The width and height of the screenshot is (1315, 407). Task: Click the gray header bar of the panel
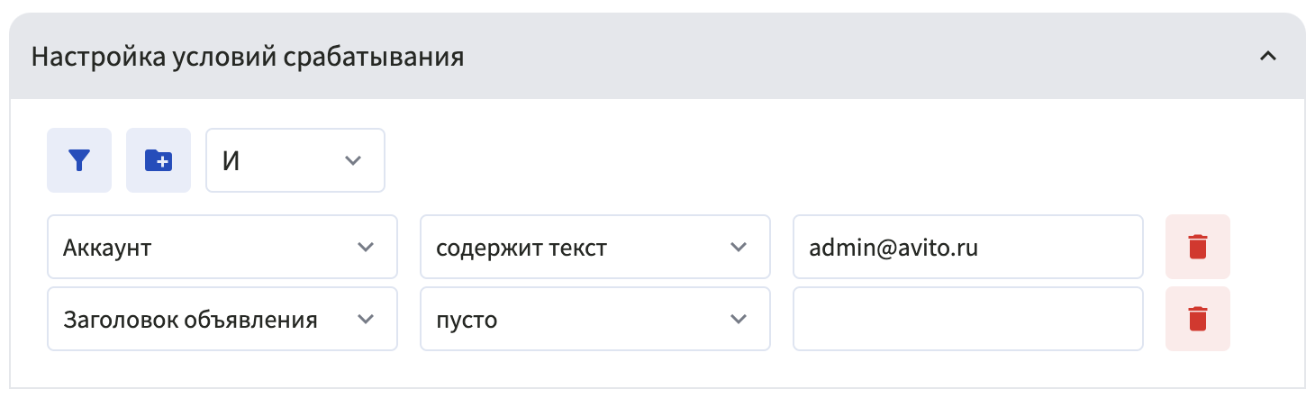point(811,58)
